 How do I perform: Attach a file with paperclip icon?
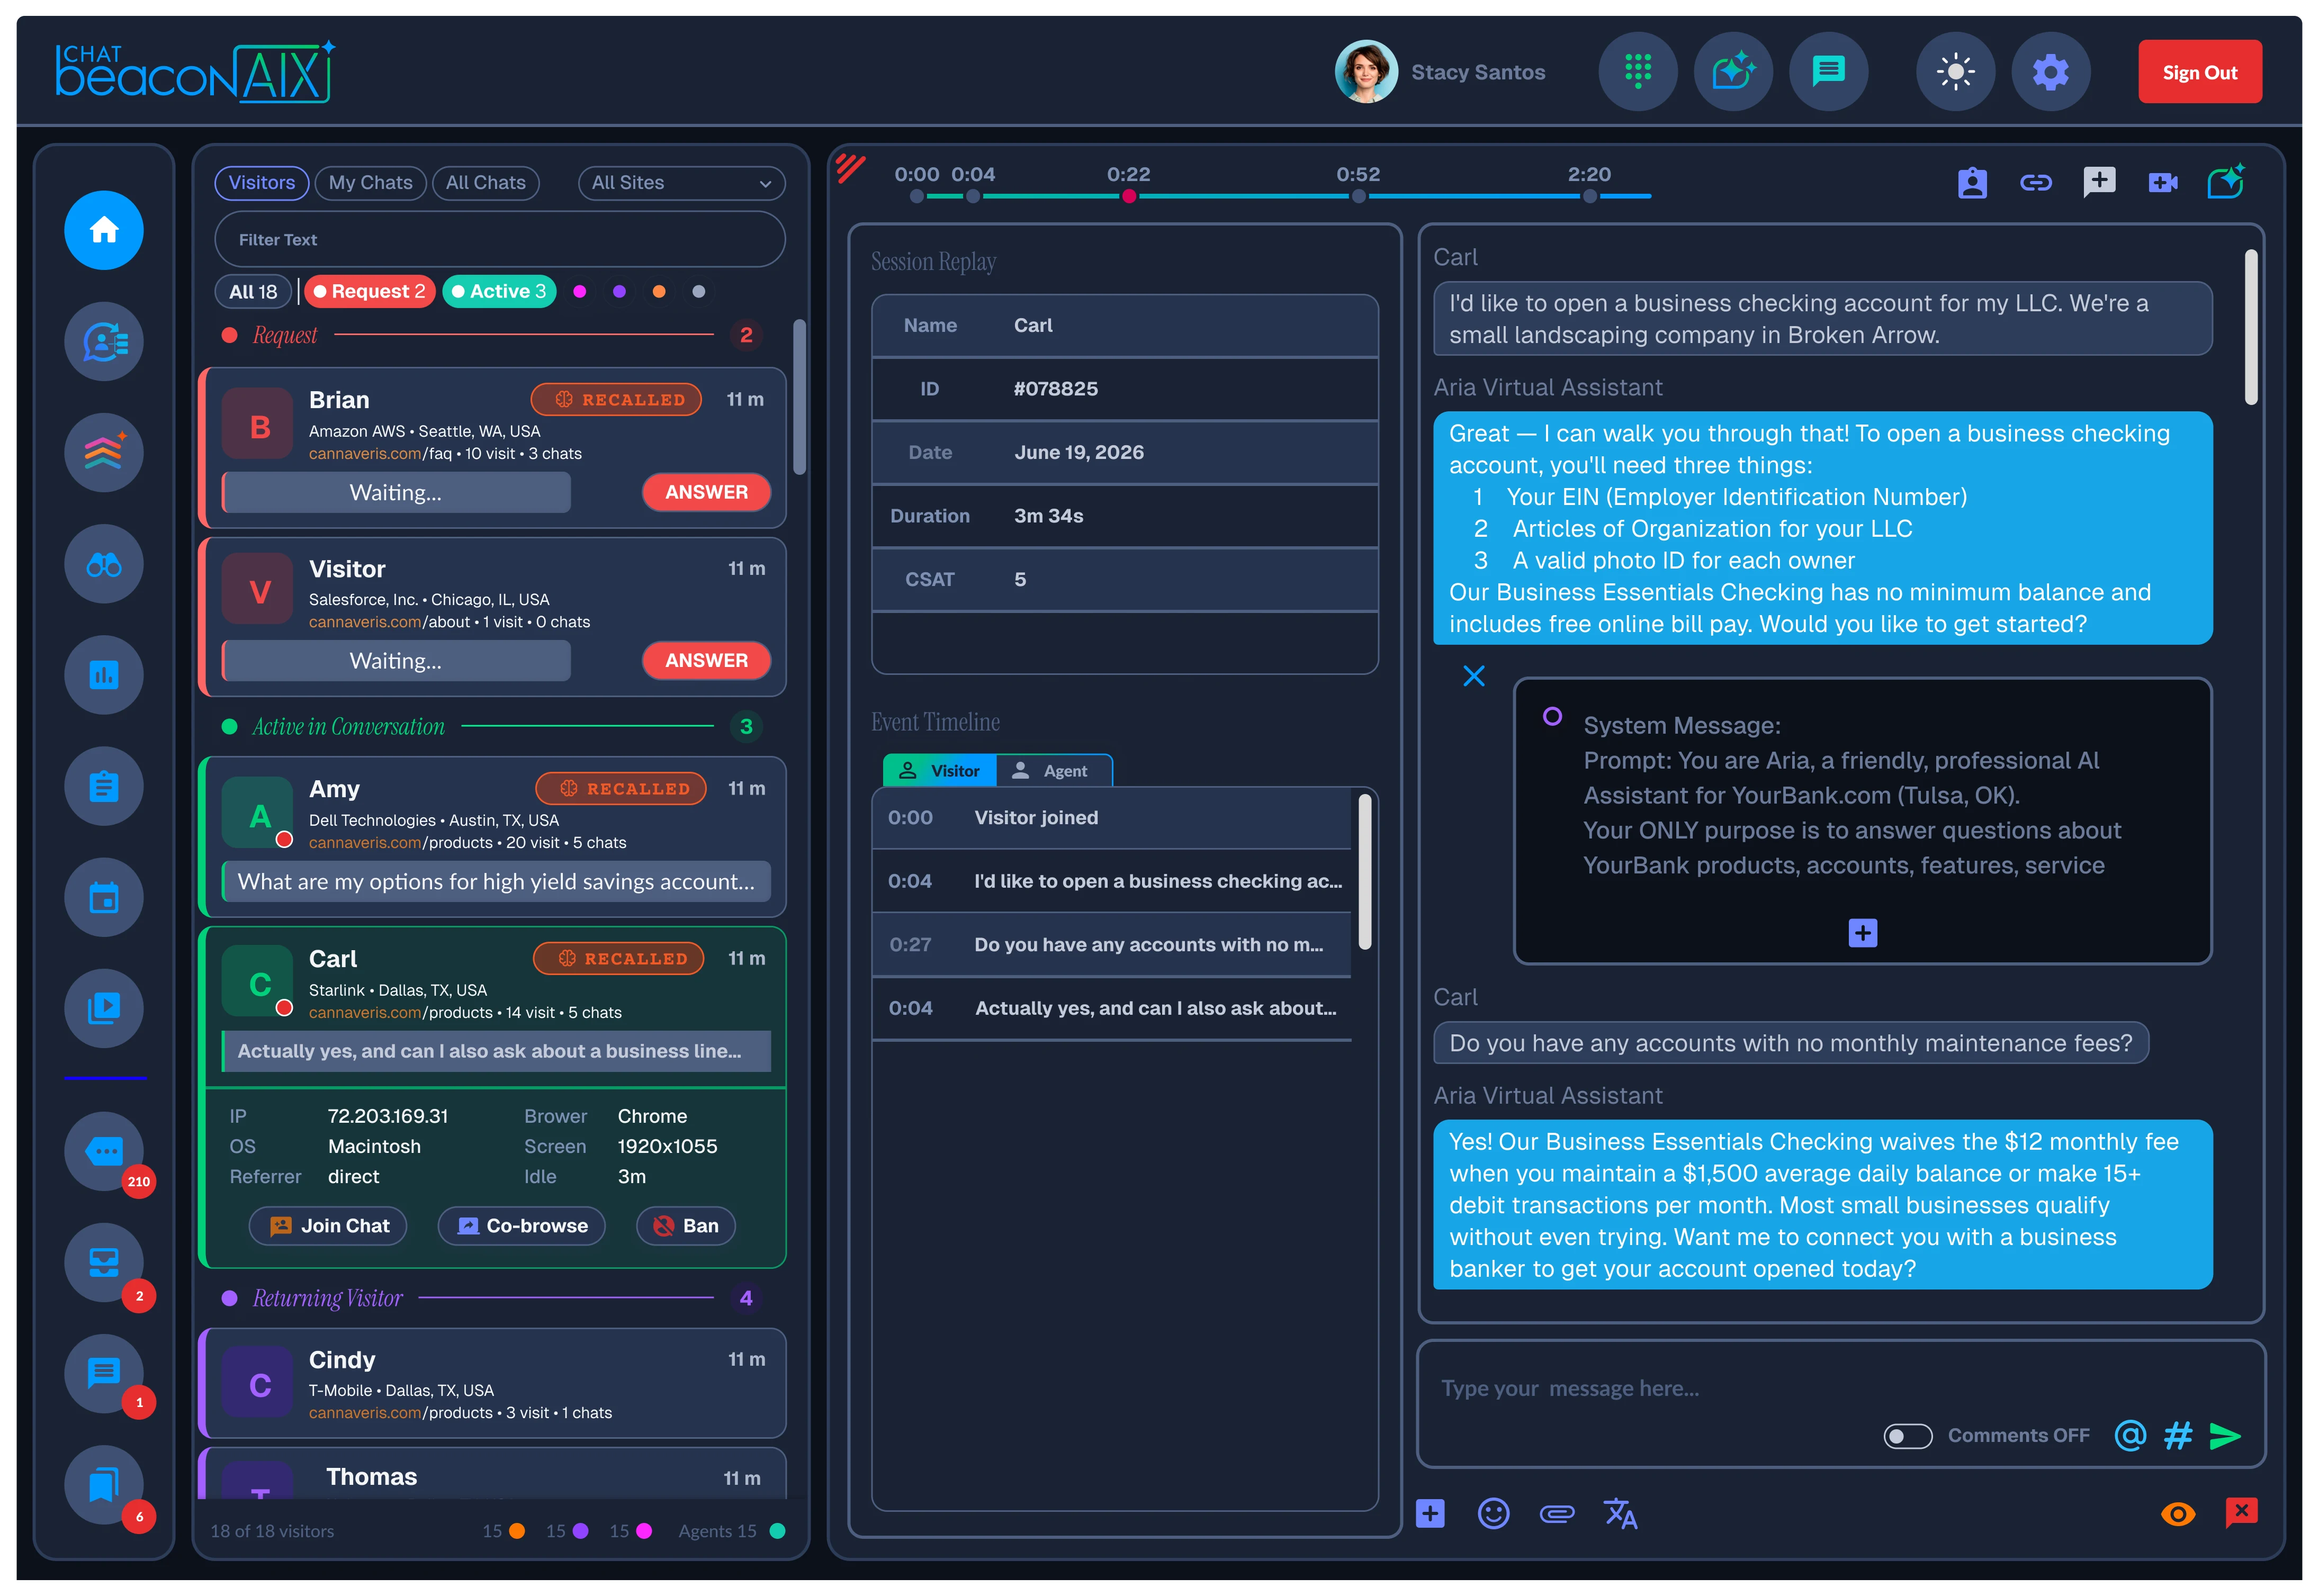1556,1514
